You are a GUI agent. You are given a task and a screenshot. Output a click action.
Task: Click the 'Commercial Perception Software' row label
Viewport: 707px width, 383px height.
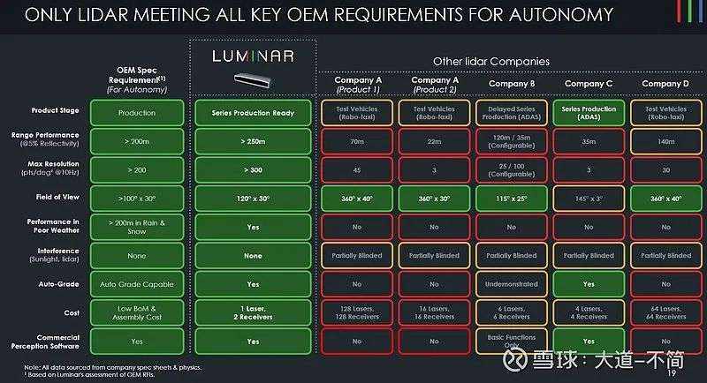[x=45, y=342]
